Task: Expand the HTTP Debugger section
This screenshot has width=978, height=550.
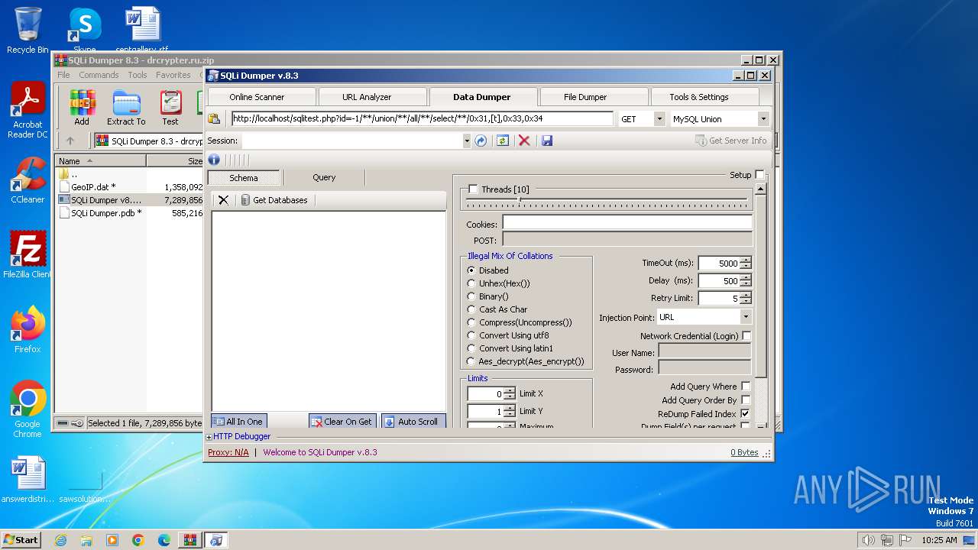Action: coord(209,437)
